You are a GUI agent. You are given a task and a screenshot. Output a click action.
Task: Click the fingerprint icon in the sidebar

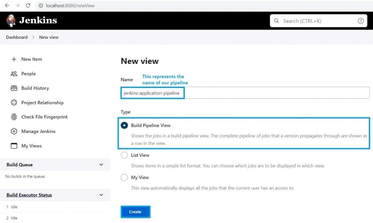14,117
